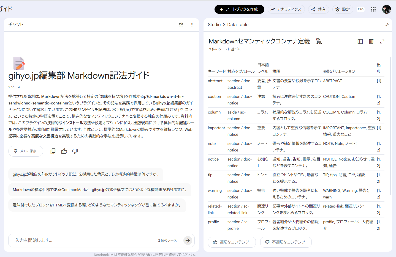Viewport: 396px width, 257px height.
Task: Open the chat configuration sliders icon
Action: coord(181,25)
